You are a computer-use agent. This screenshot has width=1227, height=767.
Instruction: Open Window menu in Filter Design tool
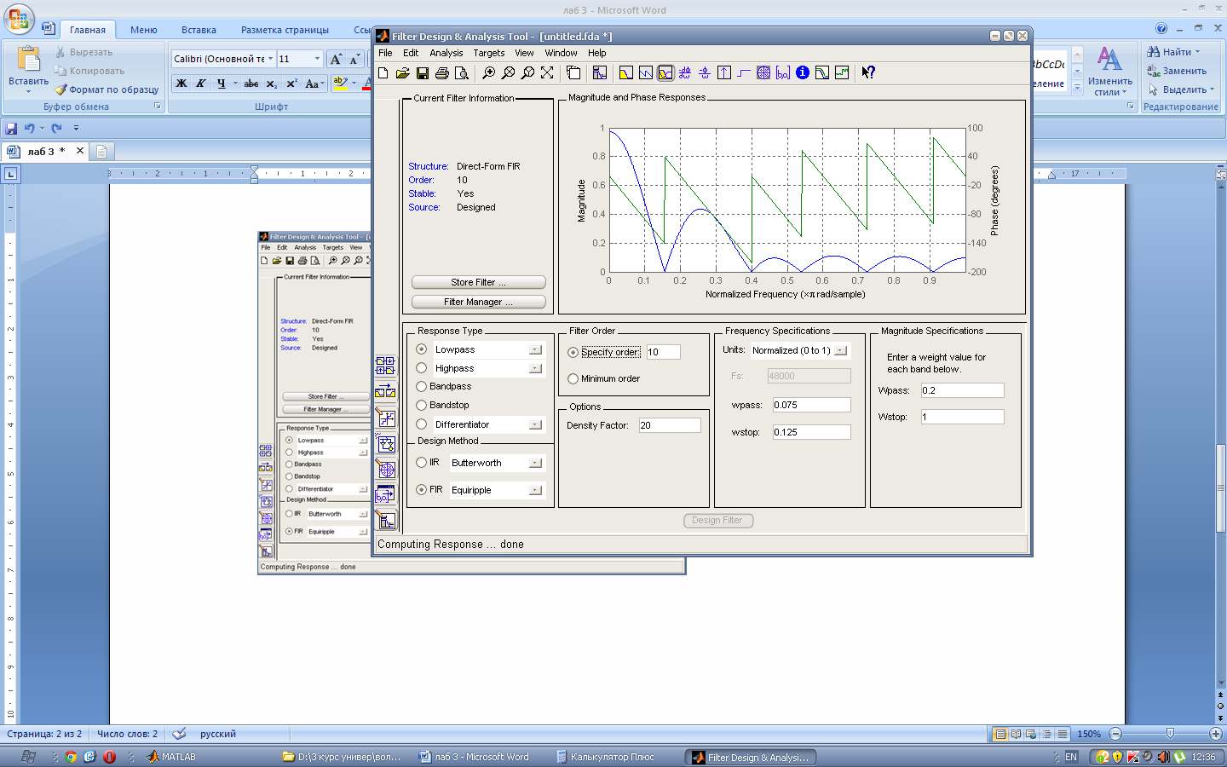pos(561,53)
